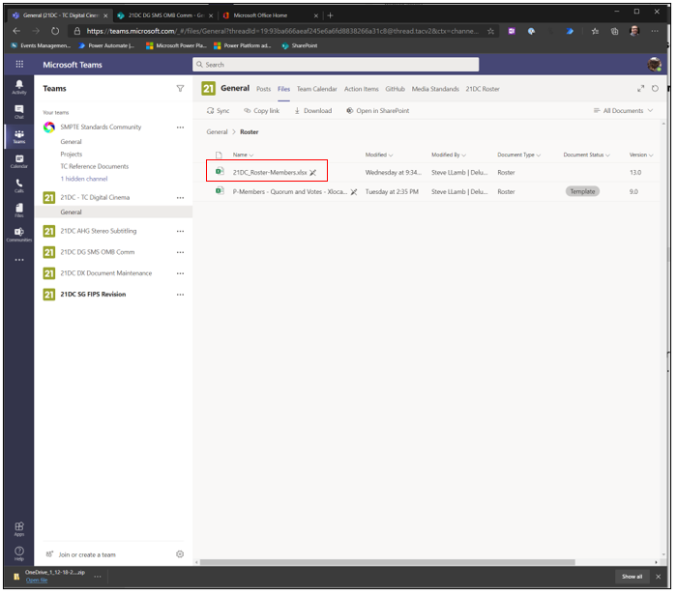Open more options for SMPTE Standards Community
Screen dimensions: 677x595
coord(180,127)
